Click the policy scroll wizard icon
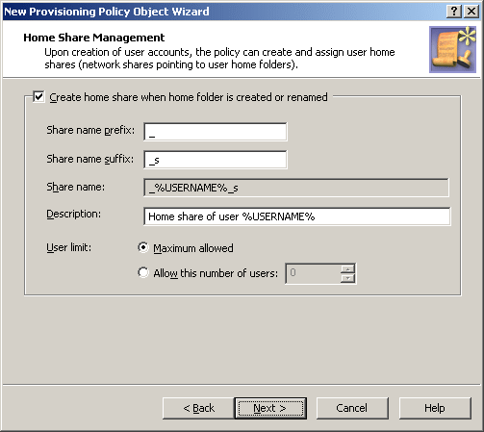This screenshot has height=432, width=484. click(452, 50)
